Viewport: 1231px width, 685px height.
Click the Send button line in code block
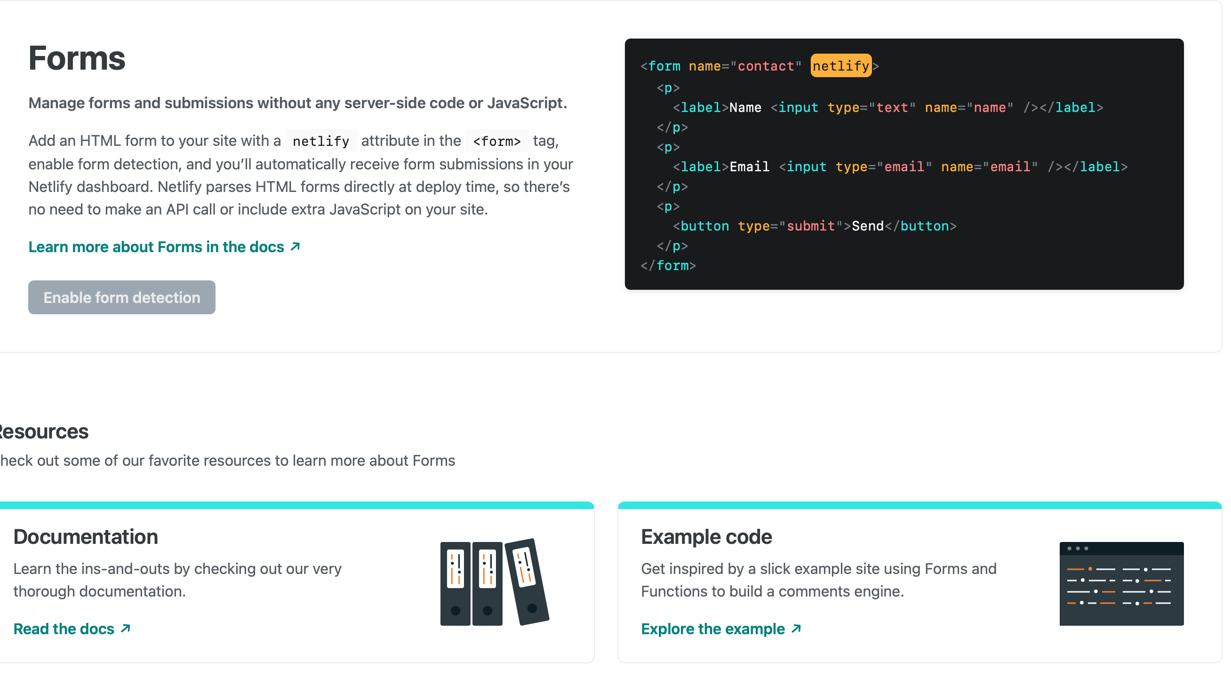(815, 226)
